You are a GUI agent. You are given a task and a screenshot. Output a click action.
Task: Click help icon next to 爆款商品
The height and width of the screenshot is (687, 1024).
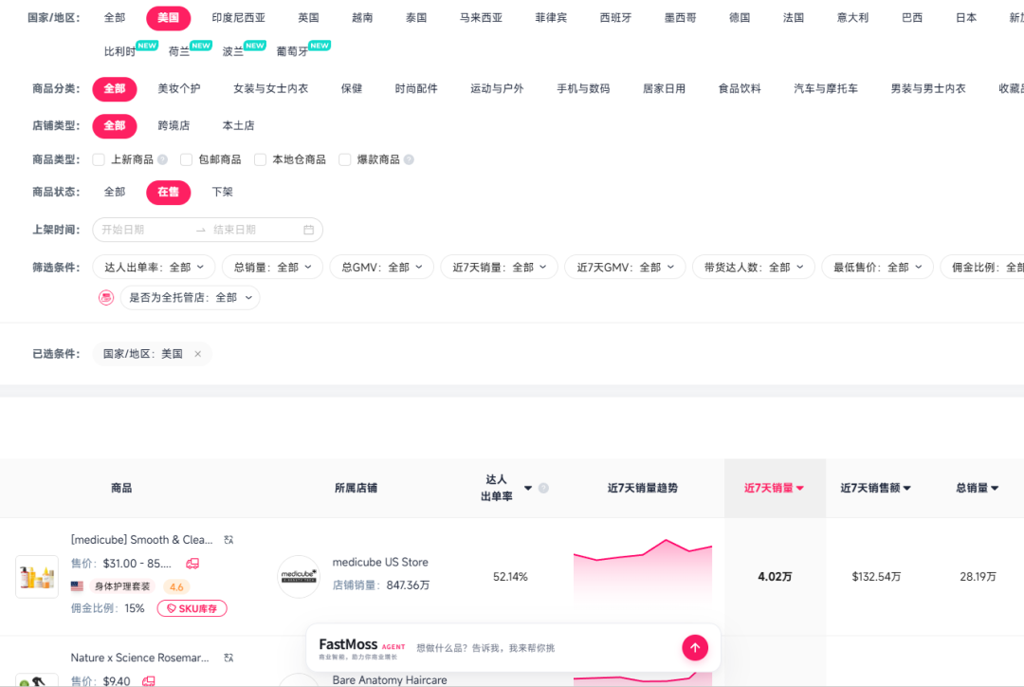pyautogui.click(x=409, y=159)
